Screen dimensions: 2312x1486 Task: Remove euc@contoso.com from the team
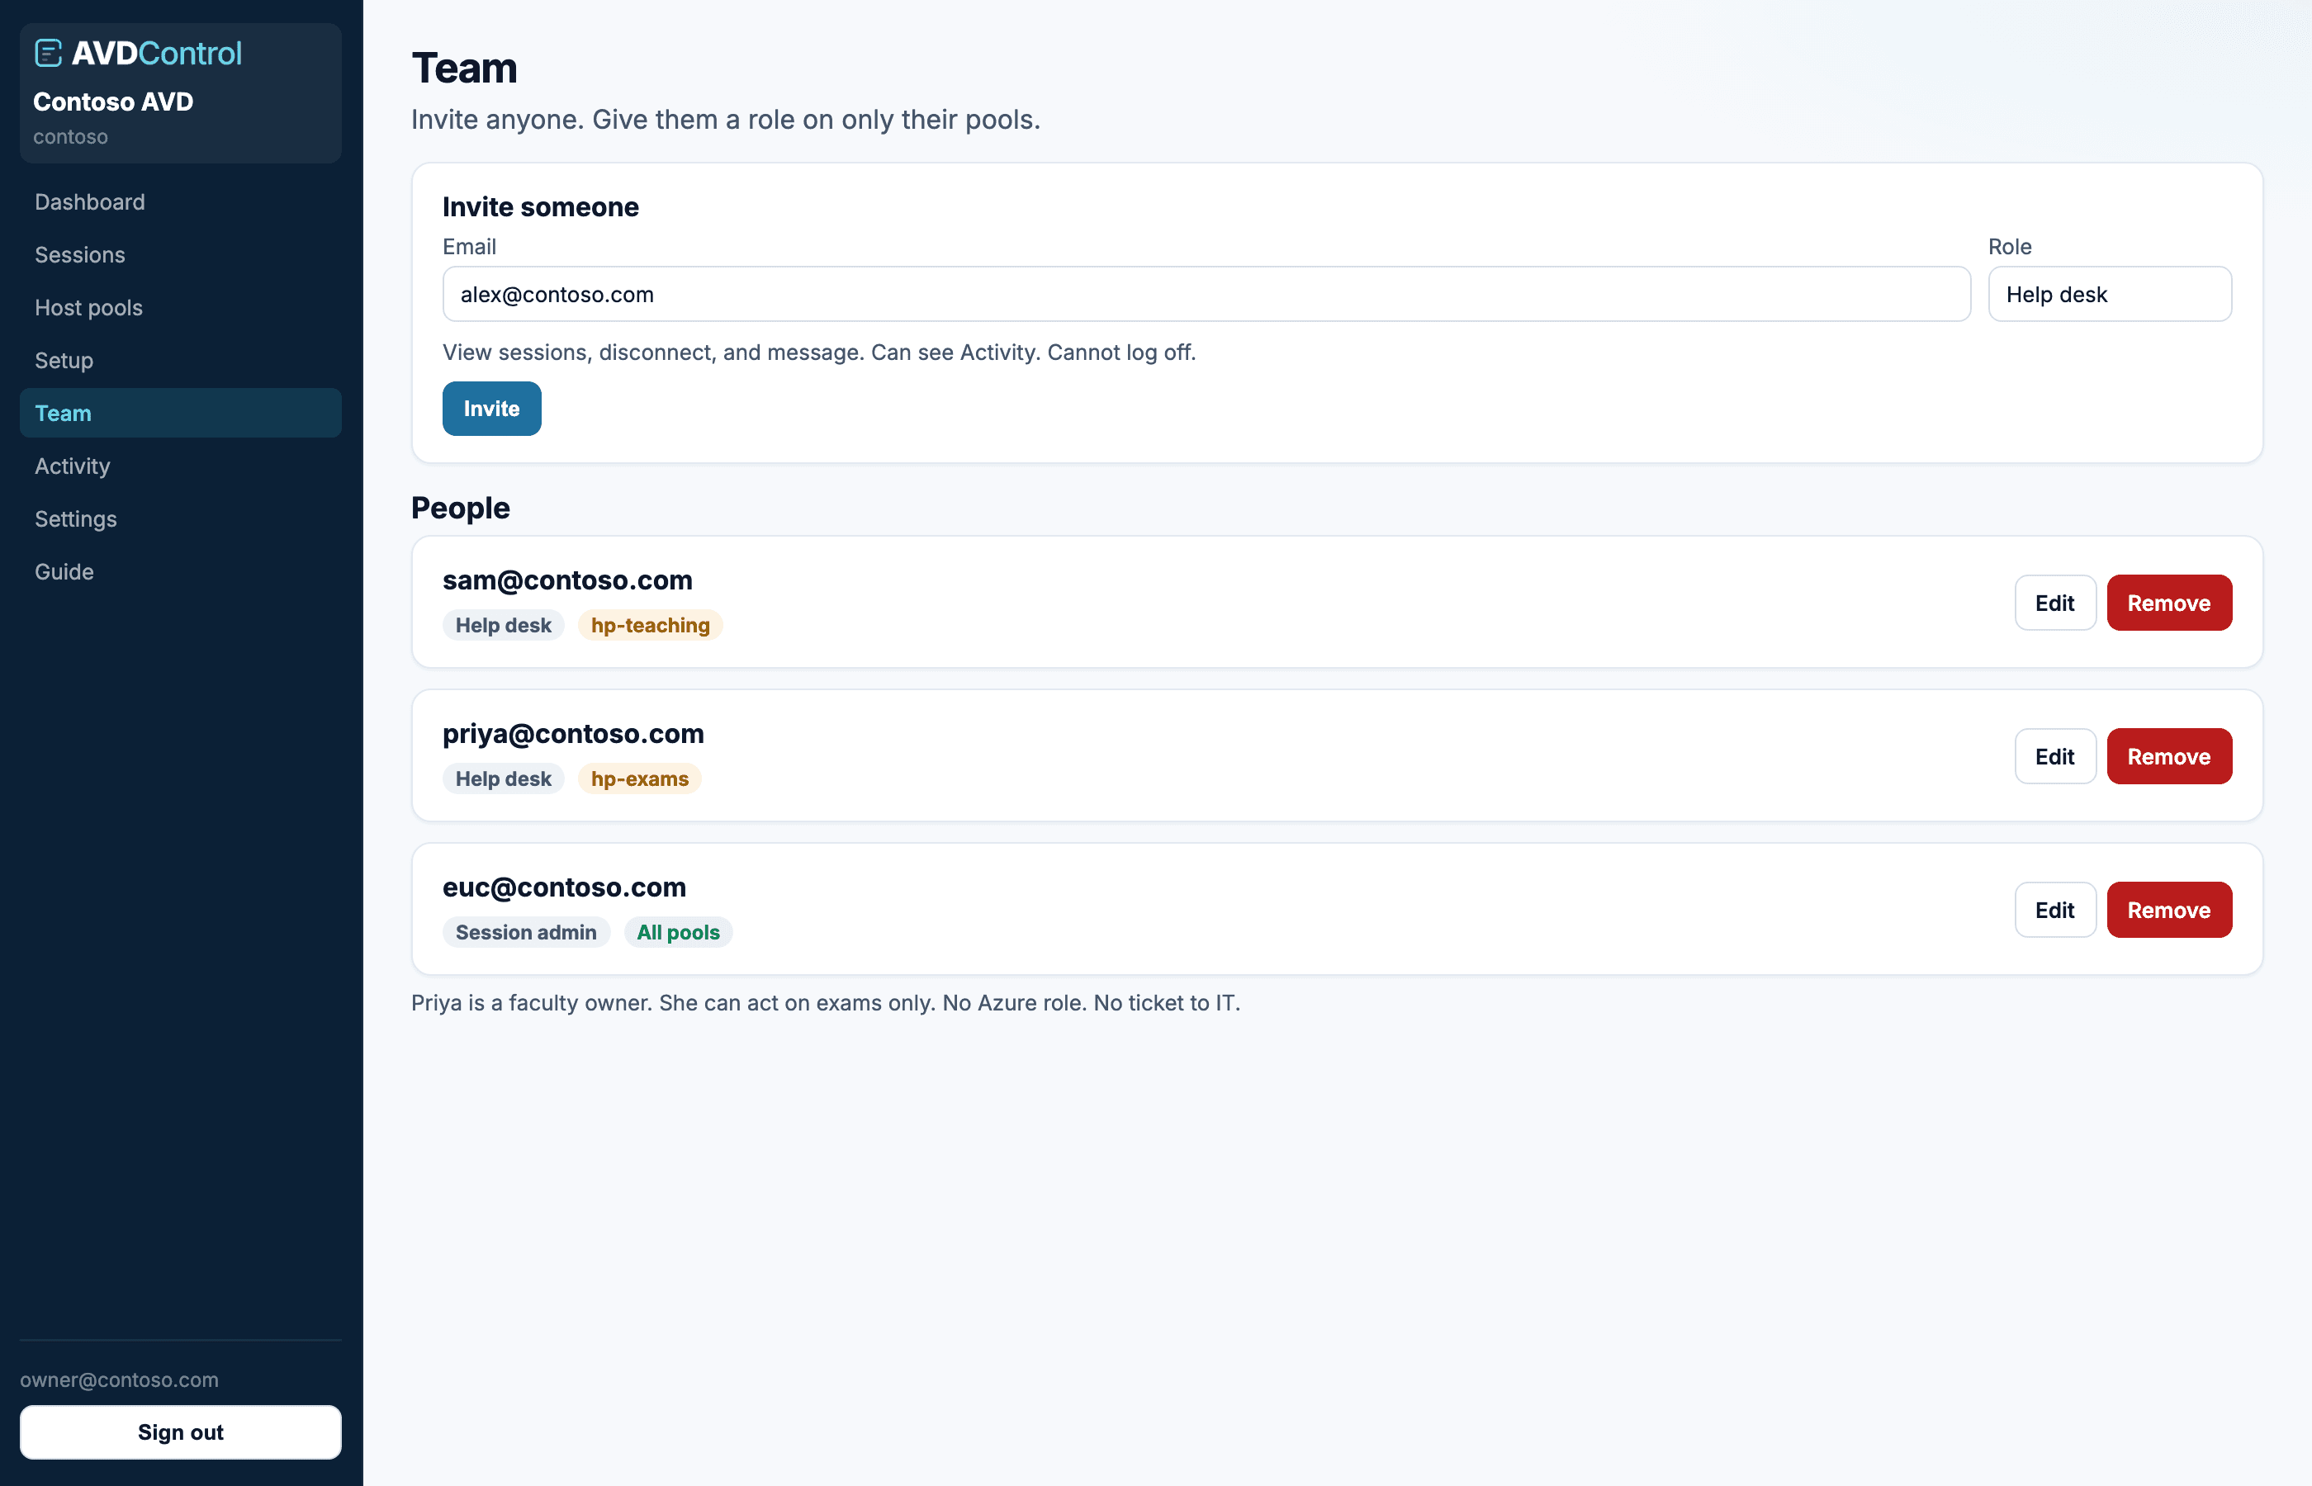tap(2169, 910)
